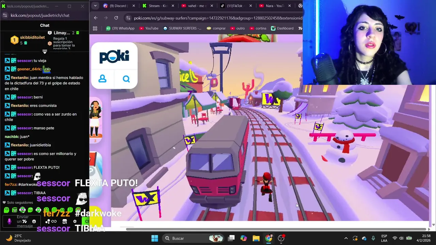This screenshot has height=245, width=436.
Task: Open the emoji picker smiley icon
Action: pos(34,222)
